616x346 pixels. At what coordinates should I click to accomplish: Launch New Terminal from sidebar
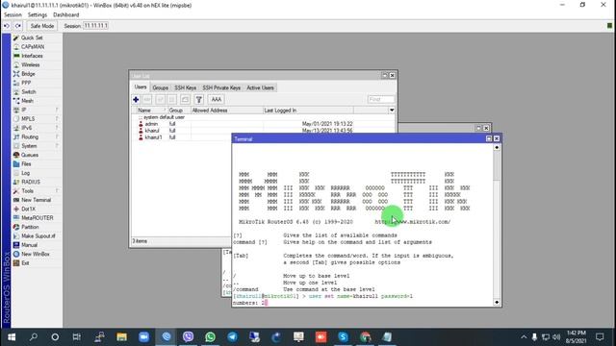[36, 200]
